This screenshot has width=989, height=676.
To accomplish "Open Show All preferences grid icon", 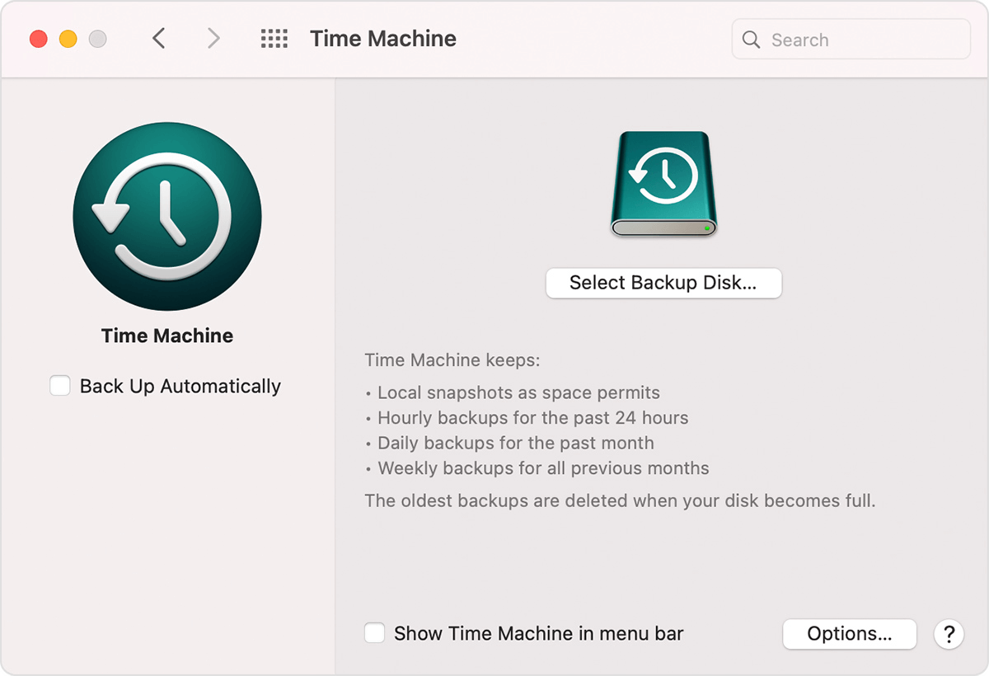I will 273,38.
